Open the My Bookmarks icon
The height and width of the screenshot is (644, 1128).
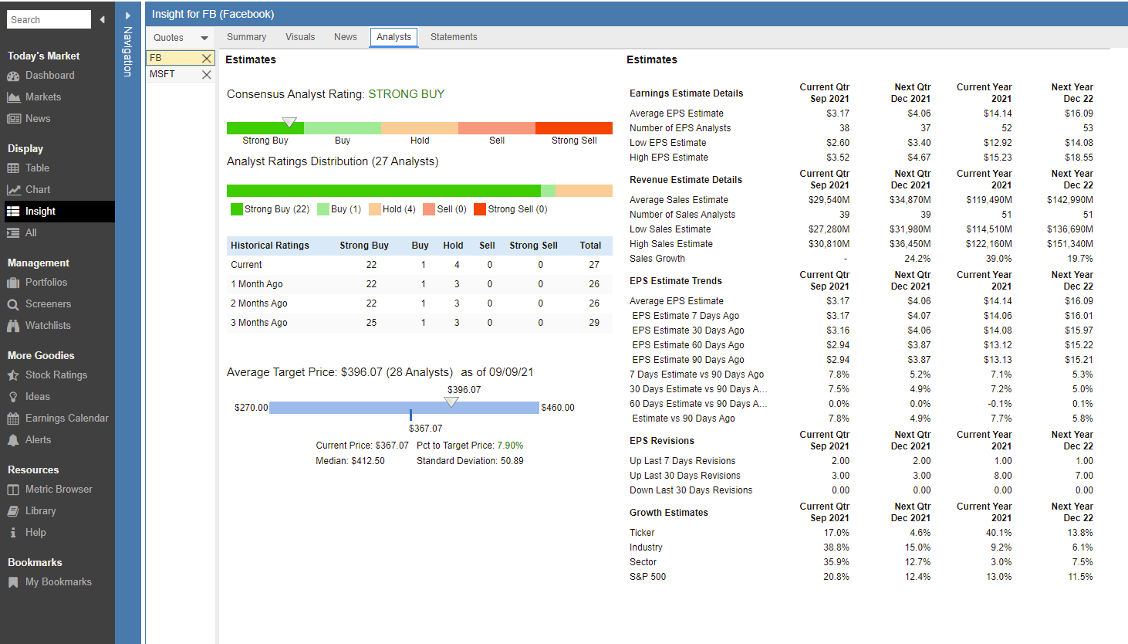click(13, 582)
